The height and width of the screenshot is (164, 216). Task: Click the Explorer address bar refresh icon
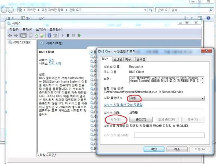pos(151,10)
